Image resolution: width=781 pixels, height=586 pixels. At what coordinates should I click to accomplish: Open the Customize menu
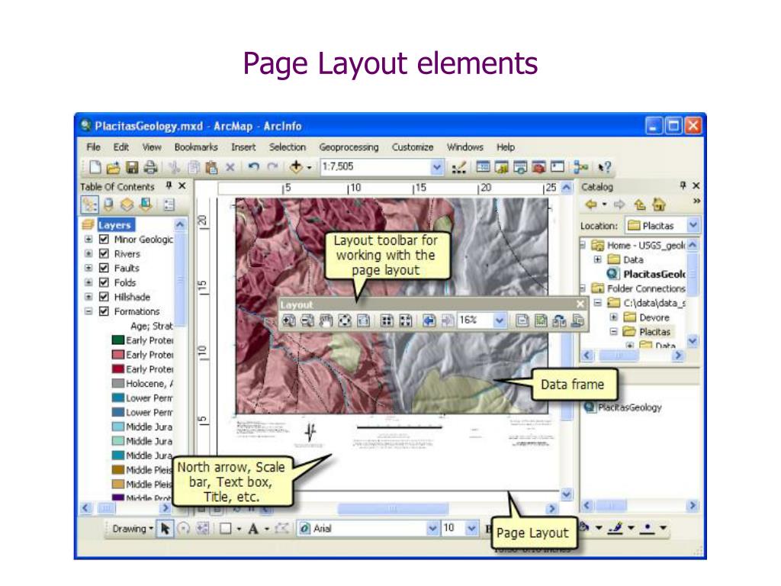coord(413,147)
